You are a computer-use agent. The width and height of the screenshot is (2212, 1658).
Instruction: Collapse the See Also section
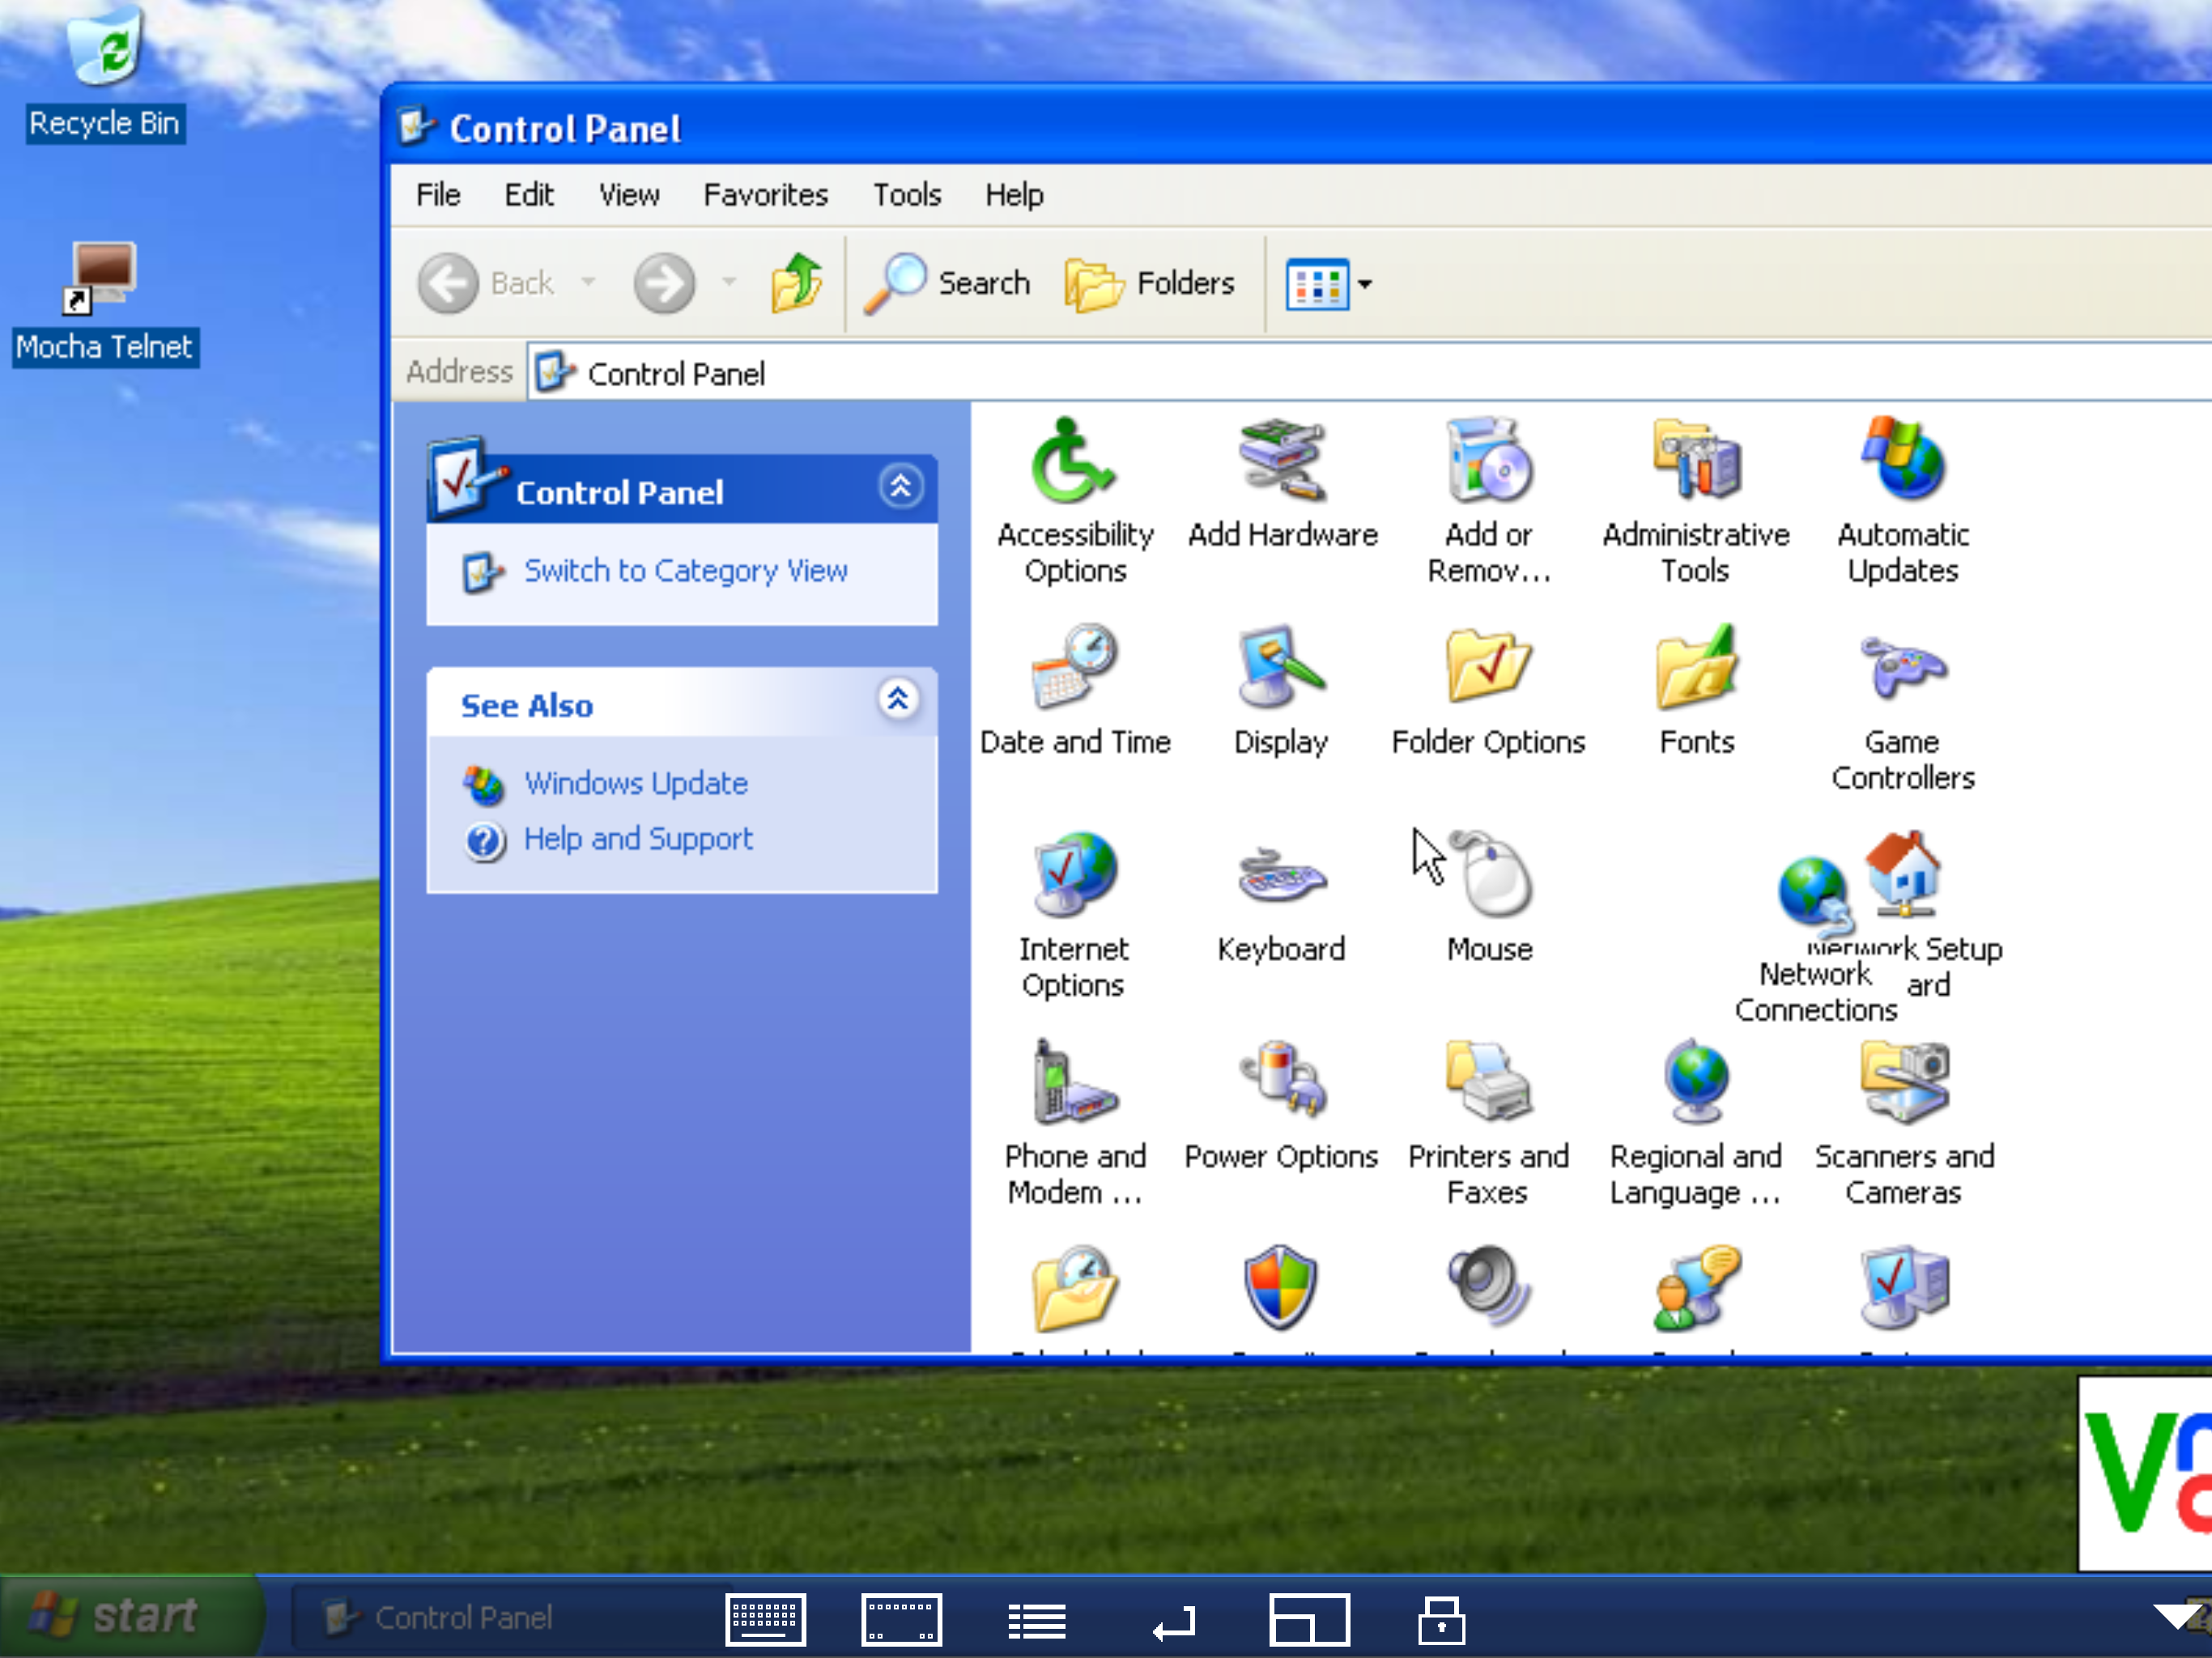pos(898,699)
